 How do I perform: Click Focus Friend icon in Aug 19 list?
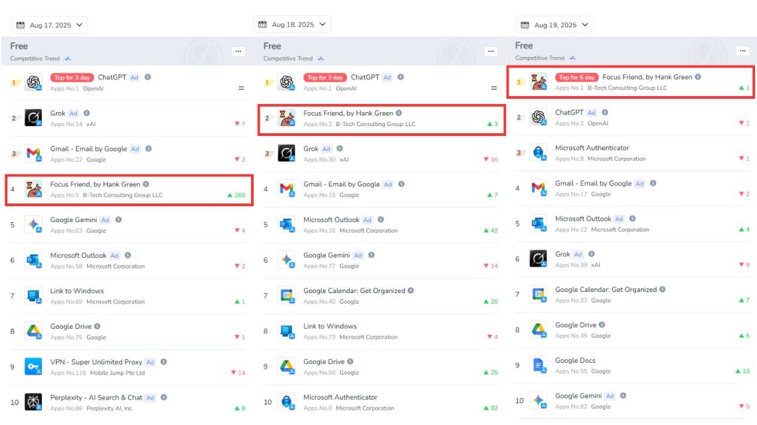538,82
